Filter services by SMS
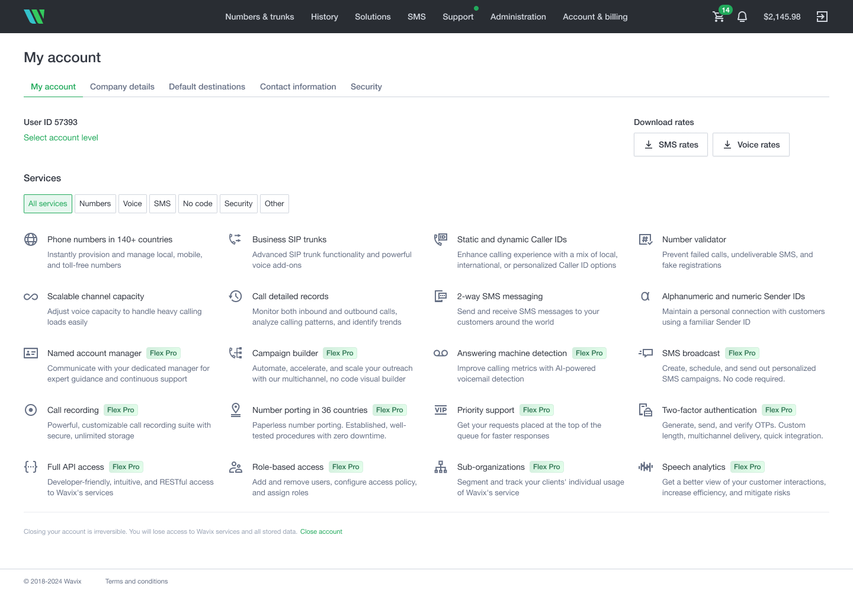This screenshot has width=853, height=593. pos(162,204)
